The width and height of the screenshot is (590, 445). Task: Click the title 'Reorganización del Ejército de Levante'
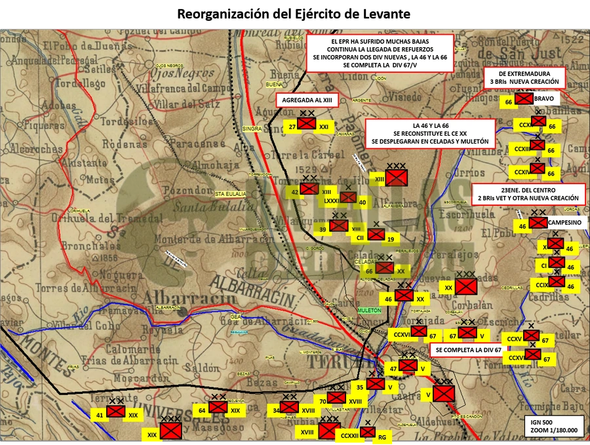coord(294,14)
